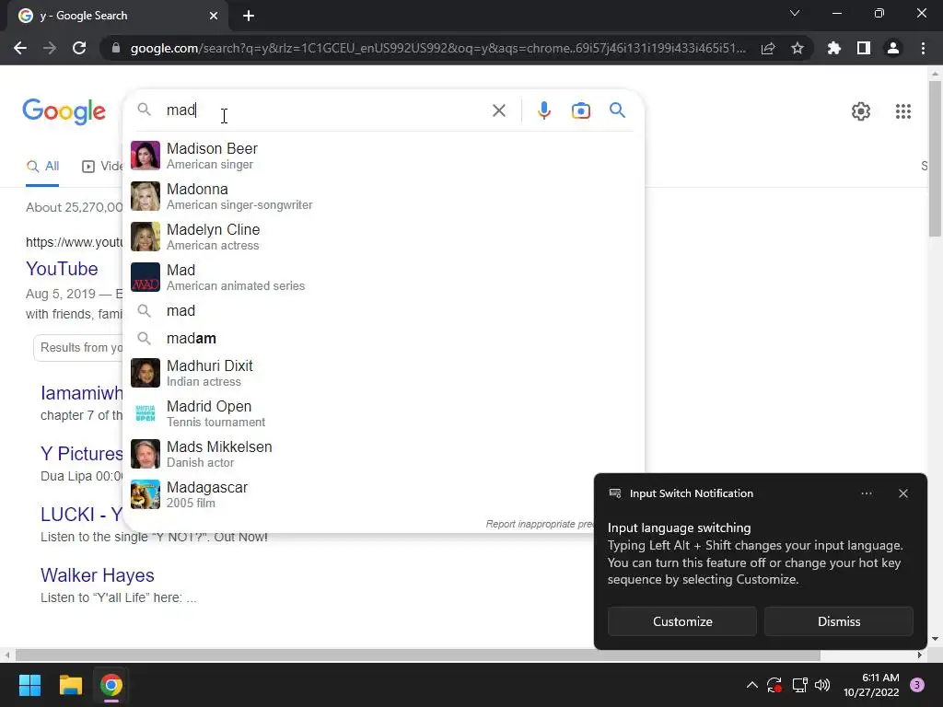Open notification options three-dot menu
The height and width of the screenshot is (707, 943).
(867, 493)
